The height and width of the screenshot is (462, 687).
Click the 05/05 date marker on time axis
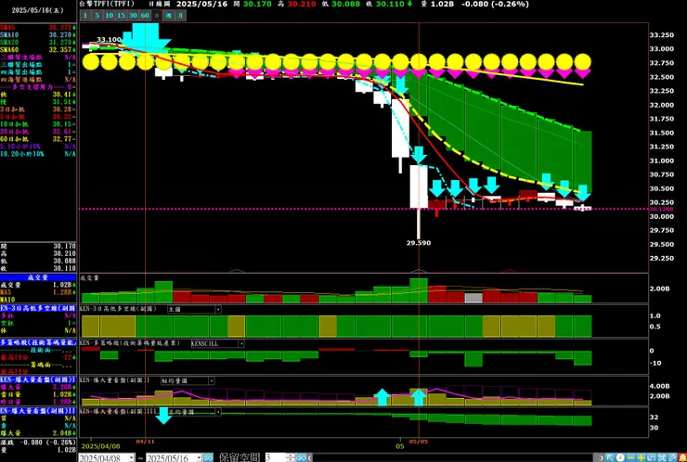pyautogui.click(x=419, y=442)
